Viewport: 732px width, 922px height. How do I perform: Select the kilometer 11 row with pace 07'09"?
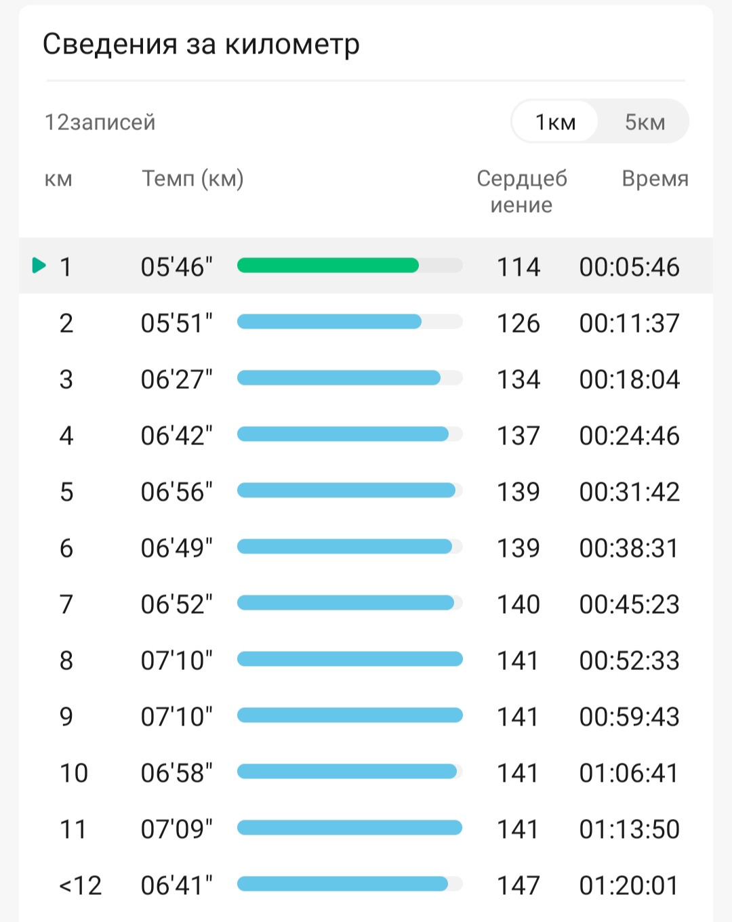[366, 829]
